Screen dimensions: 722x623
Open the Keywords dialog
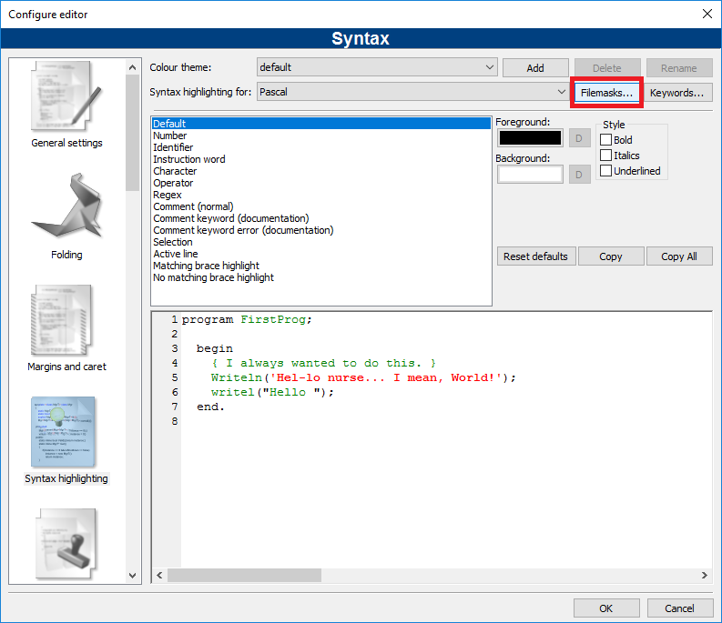pyautogui.click(x=676, y=93)
